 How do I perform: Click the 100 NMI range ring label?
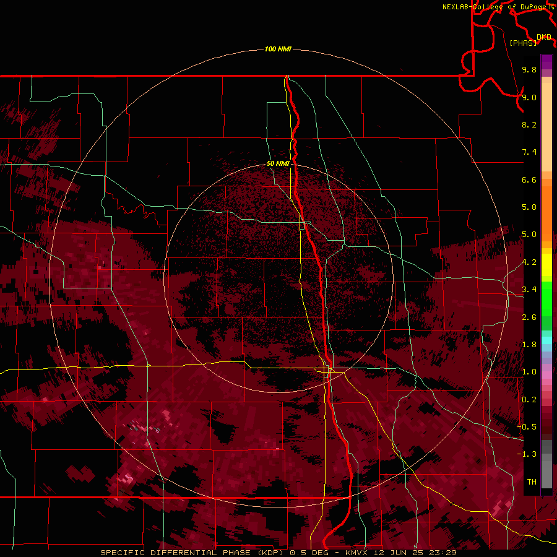[278, 49]
